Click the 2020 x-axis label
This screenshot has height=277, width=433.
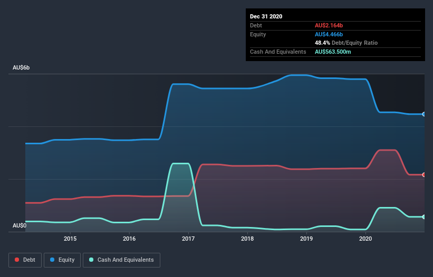(x=365, y=239)
